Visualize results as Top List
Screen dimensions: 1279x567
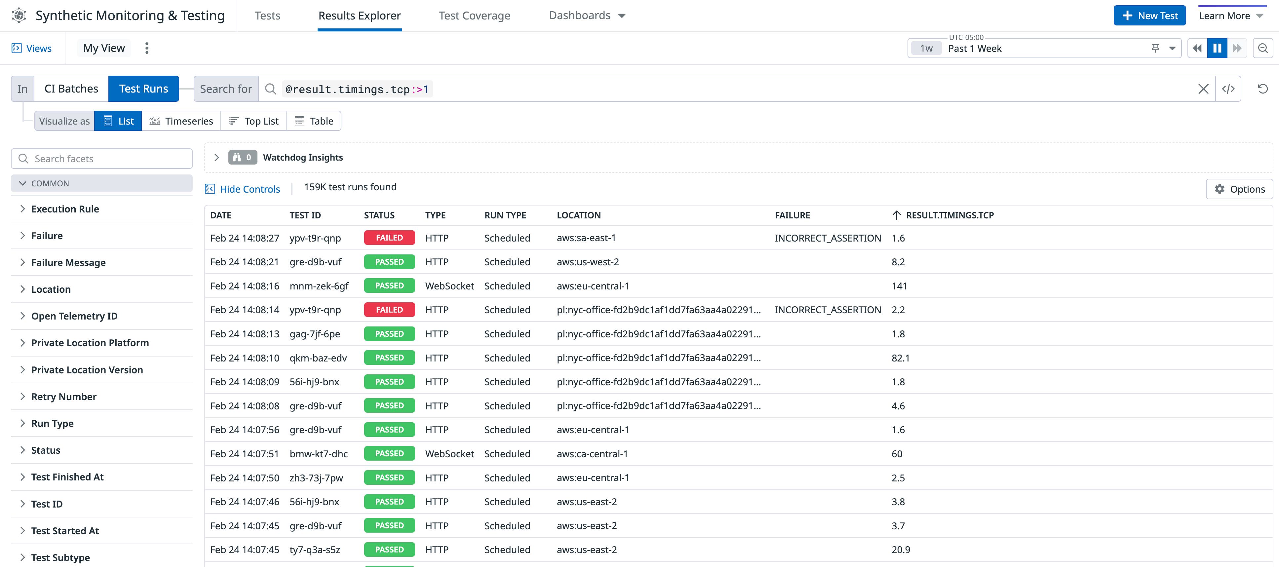point(254,121)
